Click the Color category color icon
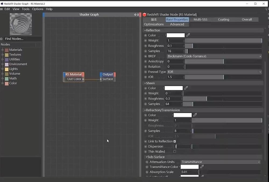This screenshot has width=269, height=182. pos(7,84)
